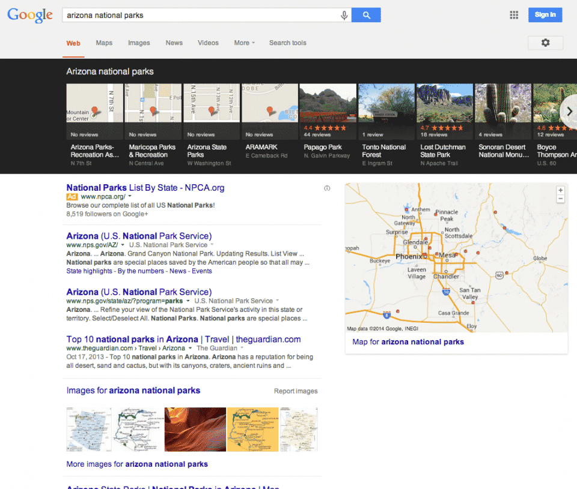Select Lost Dutchman State Park carousel card
The height and width of the screenshot is (489, 577).
[x=445, y=125]
